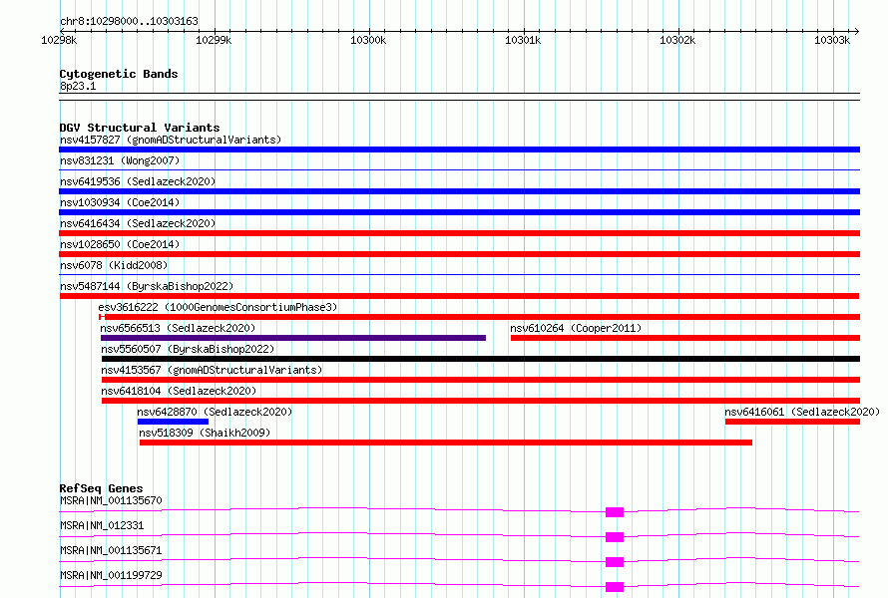Select the nsv831231 (Wong2007) variant label
Screen dimensions: 888x598
point(120,160)
